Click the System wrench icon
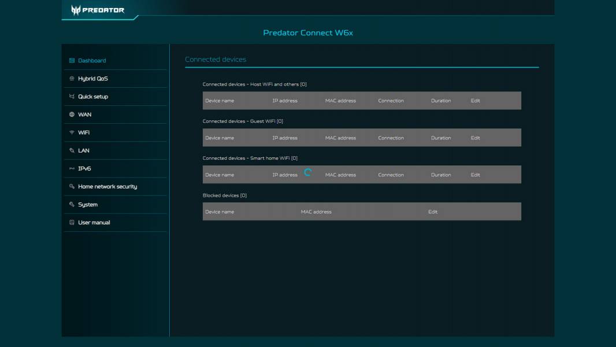 [x=71, y=204]
